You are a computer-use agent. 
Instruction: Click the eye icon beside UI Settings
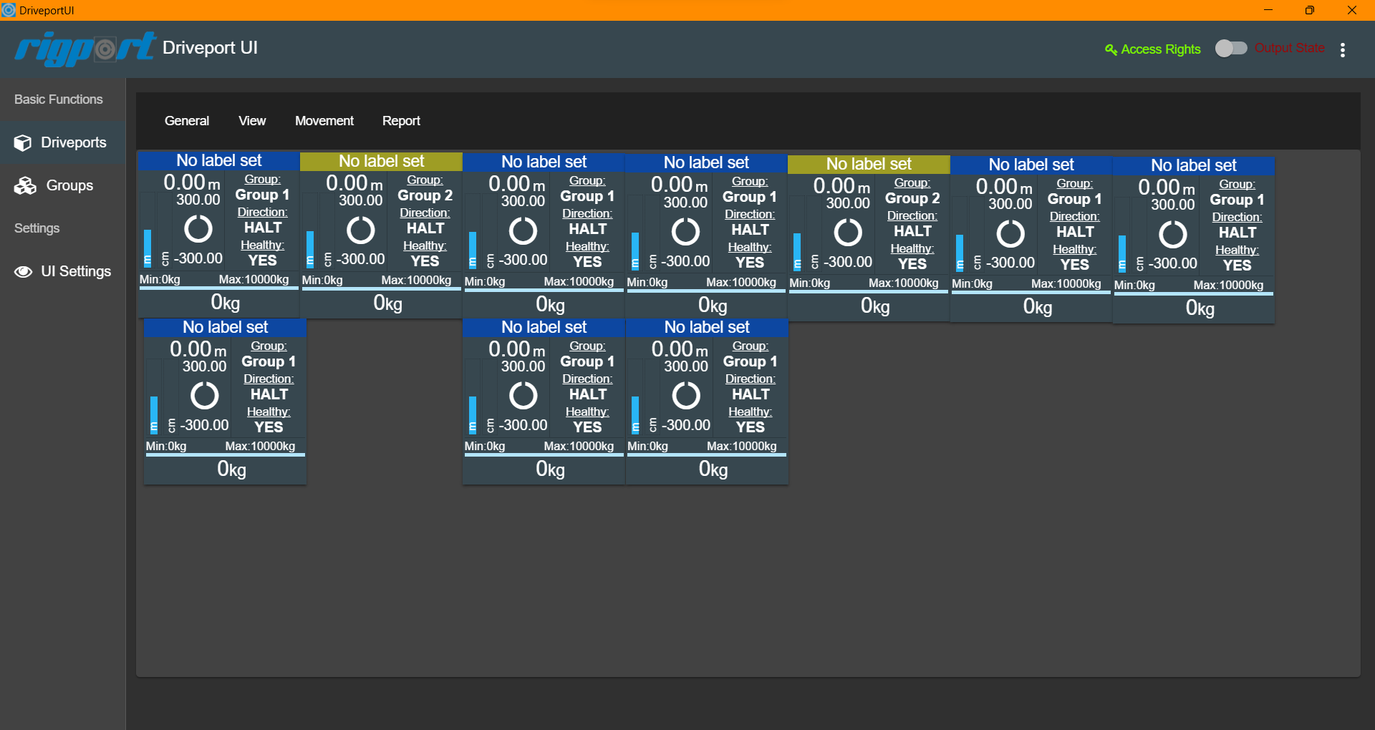(24, 272)
